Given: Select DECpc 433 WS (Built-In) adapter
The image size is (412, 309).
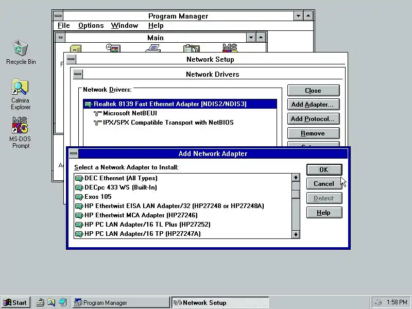Looking at the screenshot, I should [x=183, y=187].
